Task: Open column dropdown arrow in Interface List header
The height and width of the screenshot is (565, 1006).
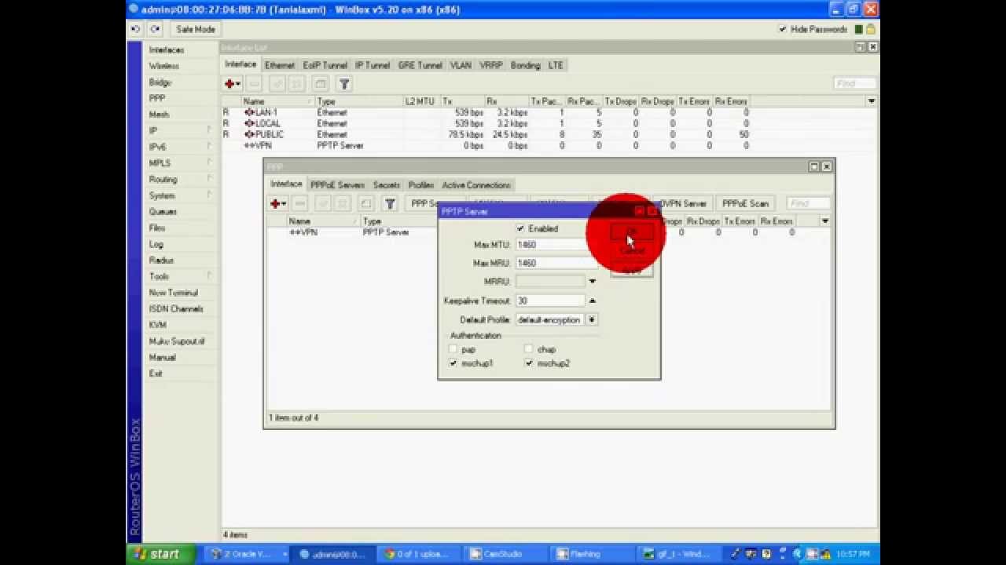Action: click(871, 101)
